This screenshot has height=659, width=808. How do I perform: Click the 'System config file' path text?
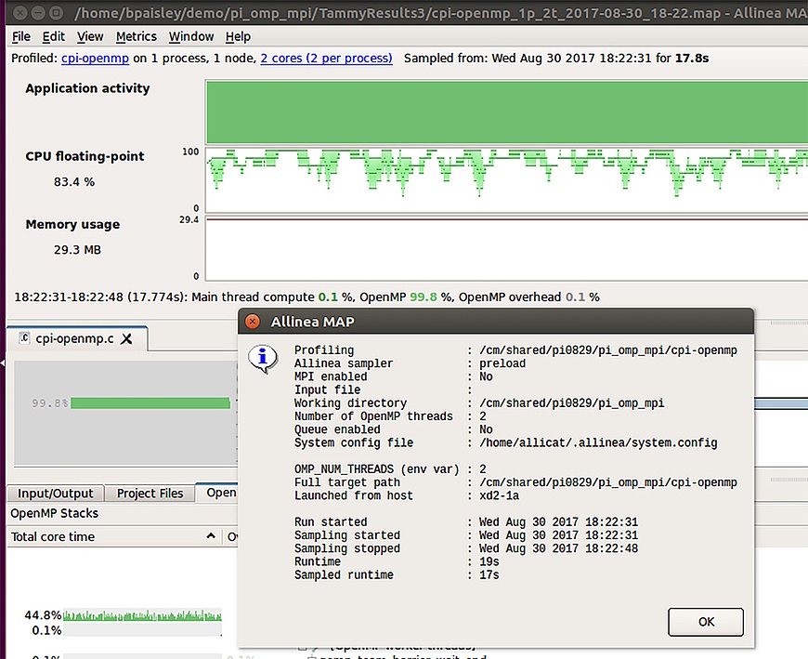tap(598, 443)
